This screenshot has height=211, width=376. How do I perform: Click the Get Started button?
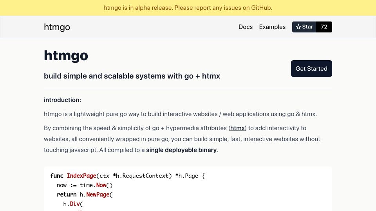311,69
